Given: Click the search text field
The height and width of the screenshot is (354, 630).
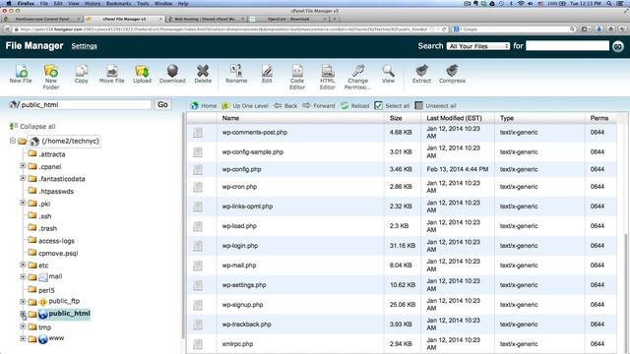Looking at the screenshot, I should (567, 46).
